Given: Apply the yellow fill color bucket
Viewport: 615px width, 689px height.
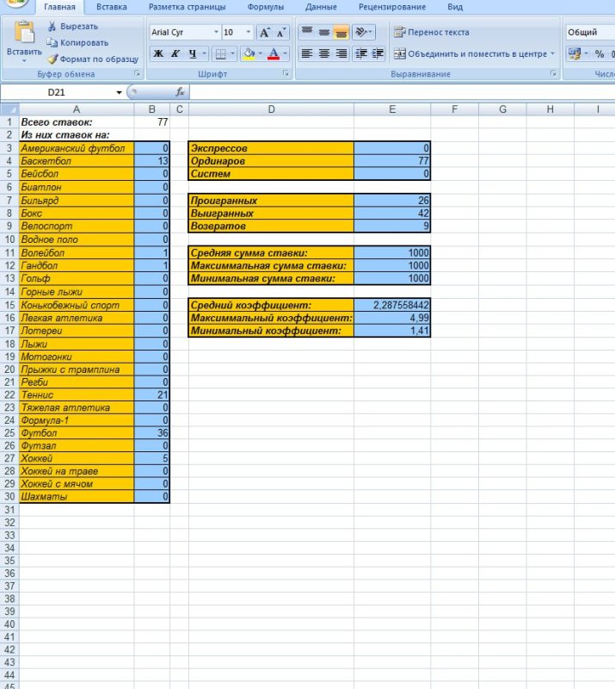Looking at the screenshot, I should 248,53.
